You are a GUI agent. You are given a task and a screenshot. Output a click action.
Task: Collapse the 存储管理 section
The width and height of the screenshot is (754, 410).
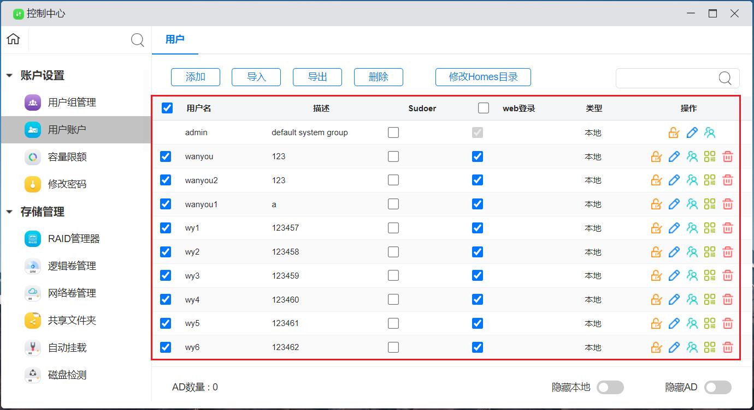[x=9, y=212]
